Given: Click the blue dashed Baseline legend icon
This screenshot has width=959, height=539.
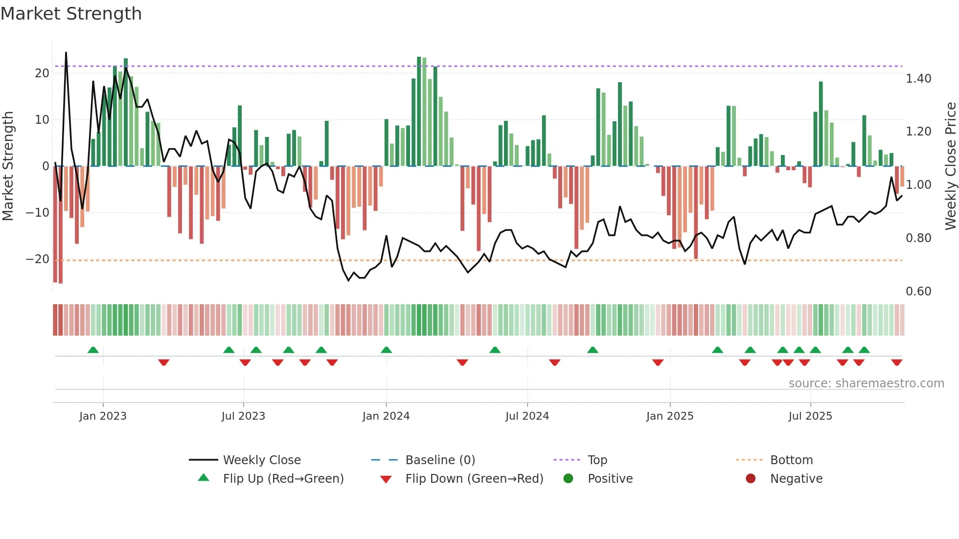Looking at the screenshot, I should tap(385, 460).
